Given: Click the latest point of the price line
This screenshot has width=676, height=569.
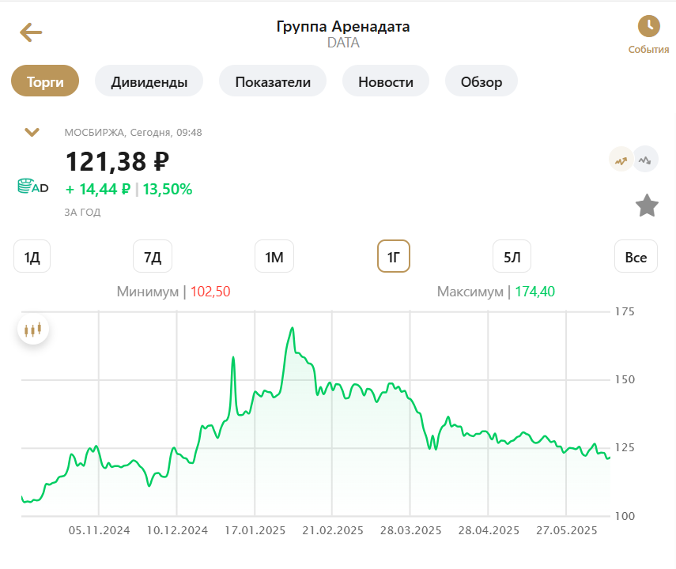Looking at the screenshot, I should point(609,458).
